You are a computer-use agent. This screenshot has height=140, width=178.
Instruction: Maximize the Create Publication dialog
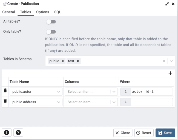point(167,4)
